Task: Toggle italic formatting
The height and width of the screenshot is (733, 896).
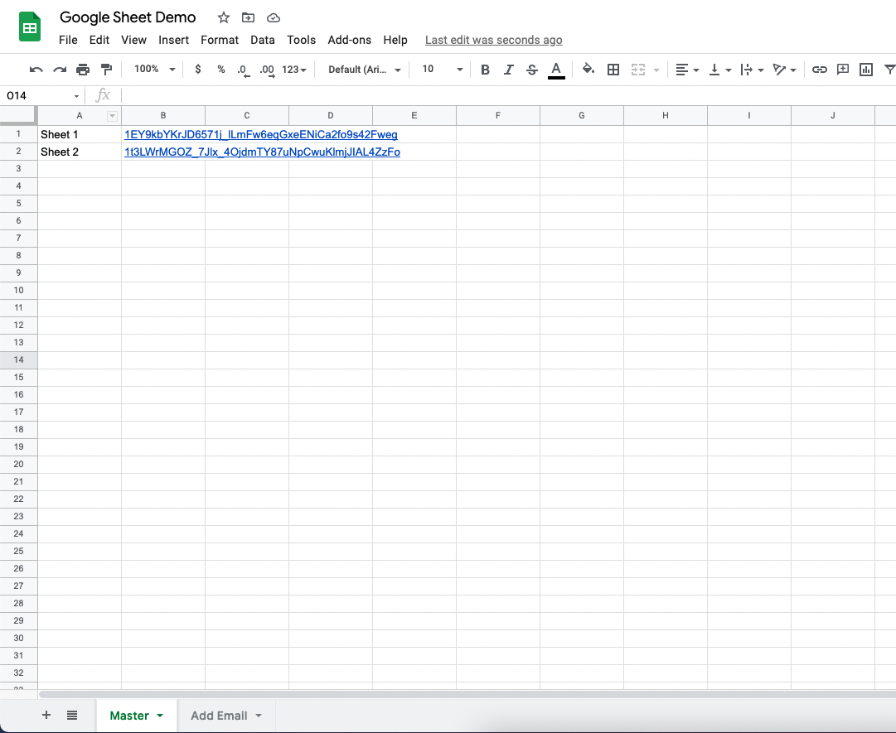Action: (508, 70)
